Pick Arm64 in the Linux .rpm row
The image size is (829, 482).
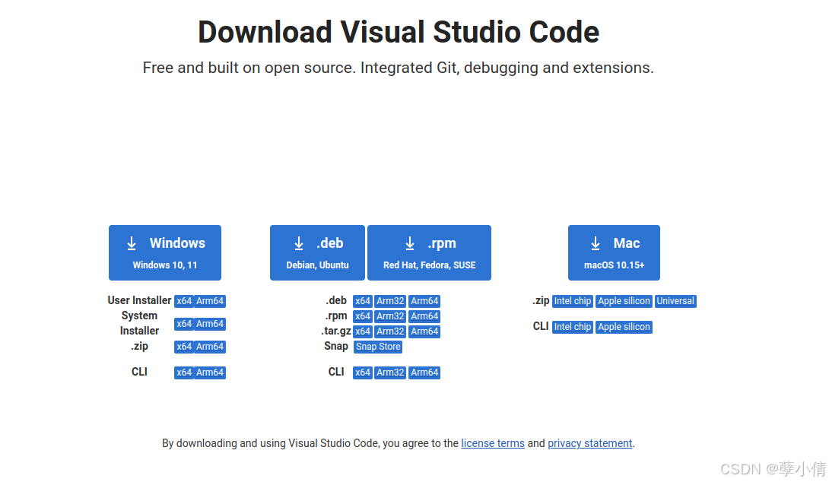(424, 316)
